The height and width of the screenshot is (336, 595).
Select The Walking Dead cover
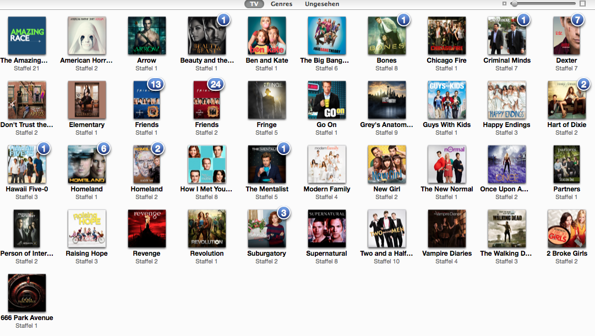click(x=506, y=229)
